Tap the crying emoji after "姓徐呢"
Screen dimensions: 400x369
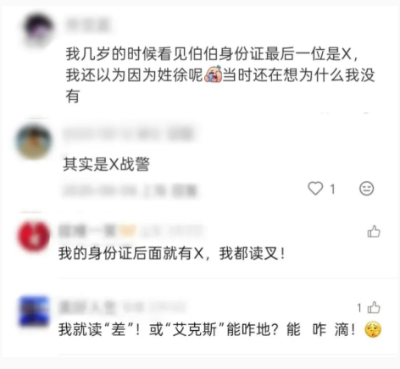click(x=213, y=74)
